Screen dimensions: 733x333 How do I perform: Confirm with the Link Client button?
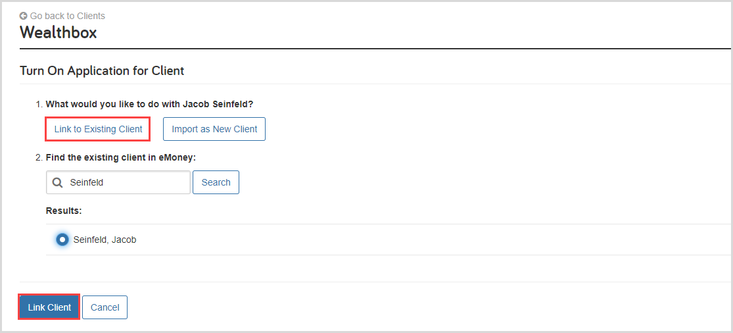pyautogui.click(x=49, y=307)
